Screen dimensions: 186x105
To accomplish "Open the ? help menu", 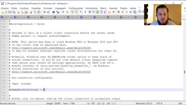I will tap(139, 8).
